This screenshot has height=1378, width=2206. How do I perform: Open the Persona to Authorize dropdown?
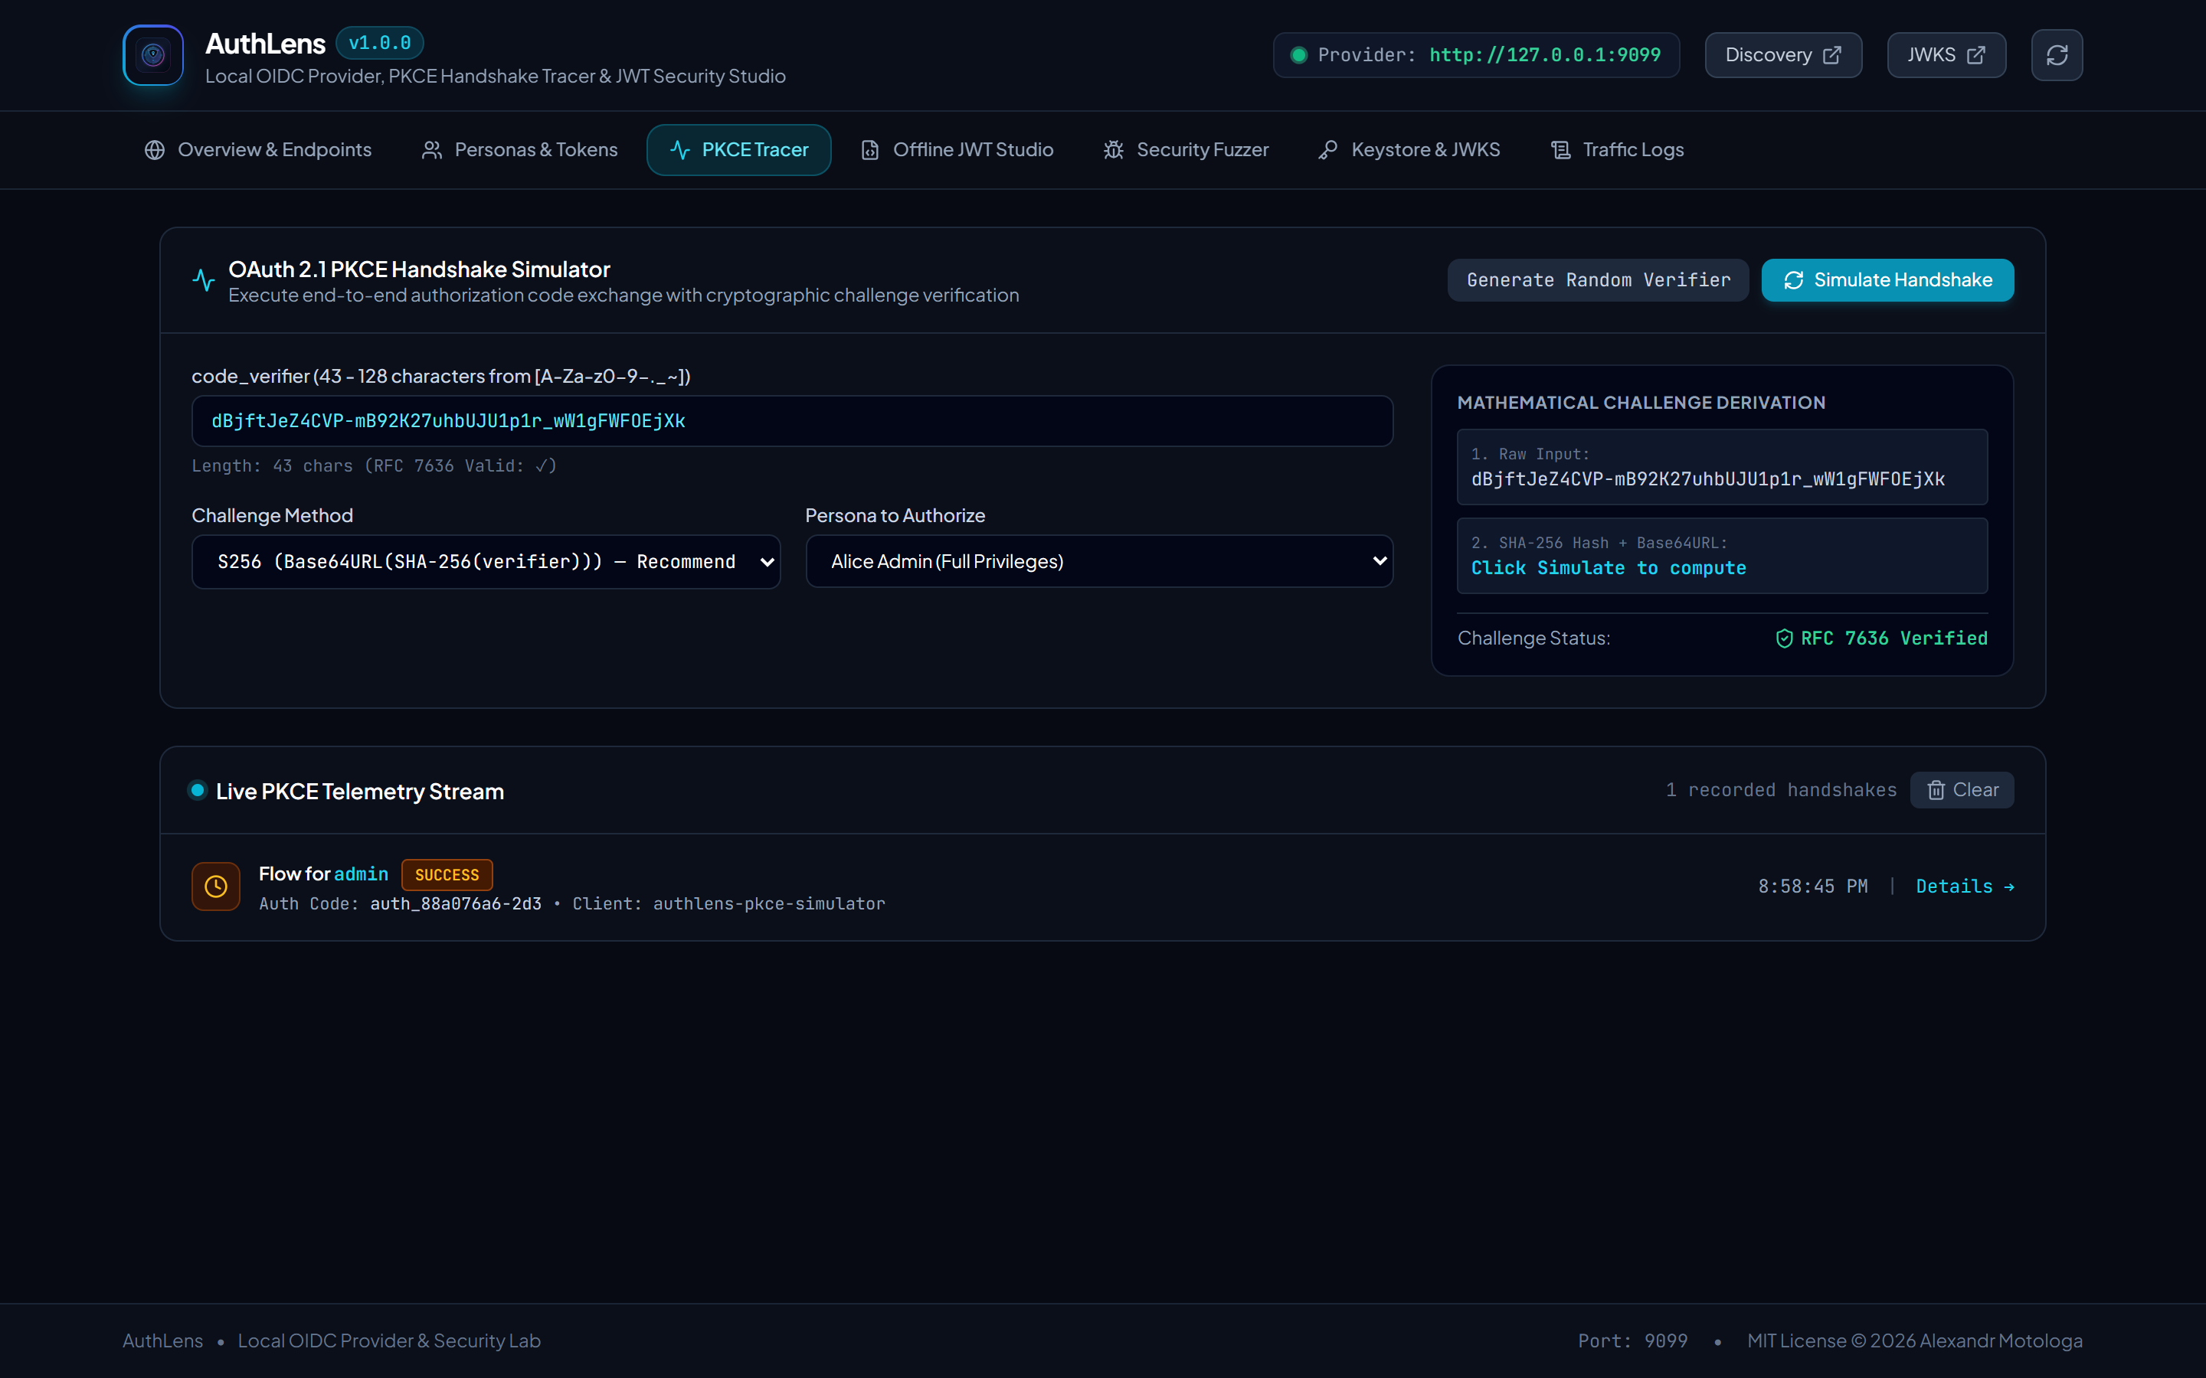(1098, 563)
